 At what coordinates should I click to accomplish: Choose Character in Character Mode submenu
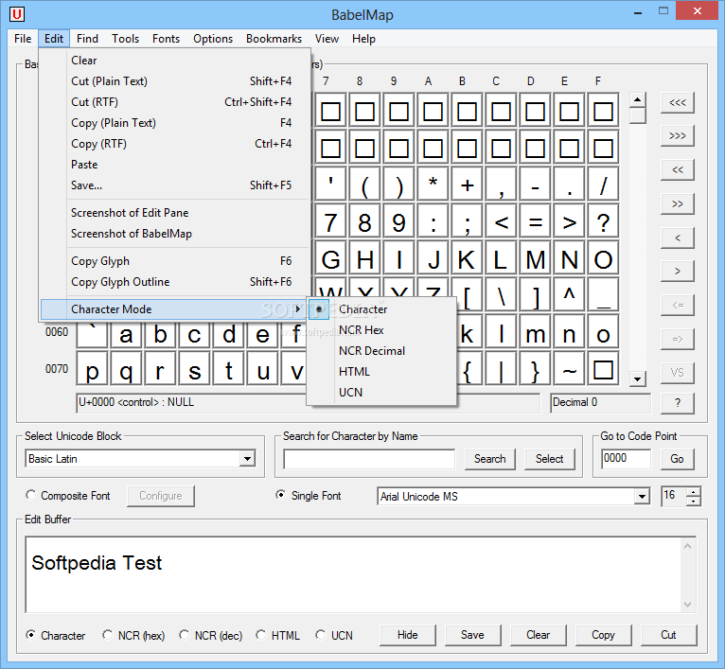[x=381, y=309]
